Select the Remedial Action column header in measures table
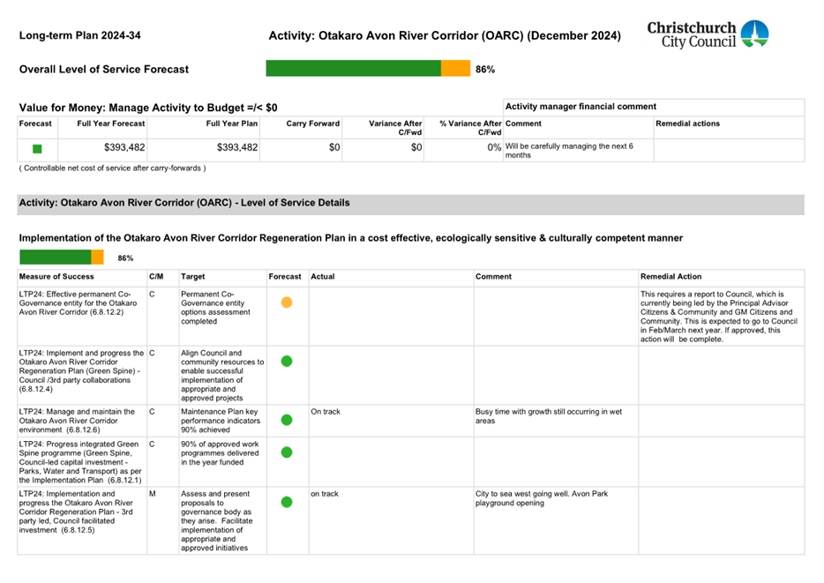Viewport: 824px width, 583px height. (671, 277)
